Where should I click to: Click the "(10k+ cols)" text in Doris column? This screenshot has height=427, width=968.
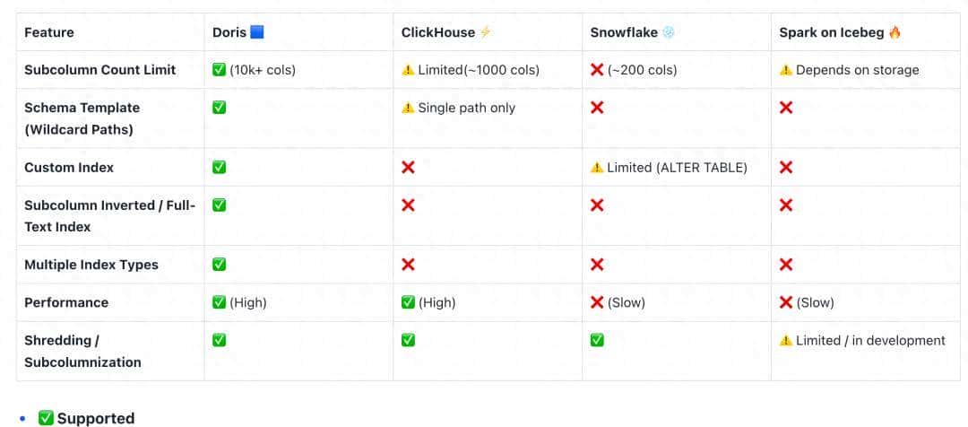coord(263,70)
